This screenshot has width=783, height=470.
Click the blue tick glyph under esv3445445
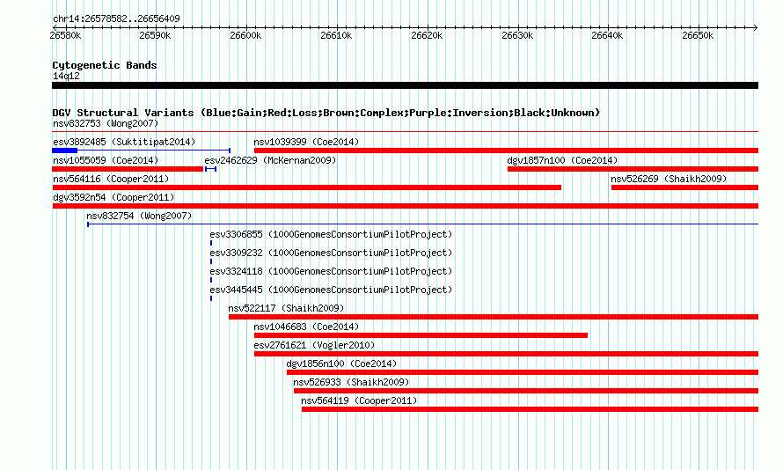pyautogui.click(x=211, y=298)
